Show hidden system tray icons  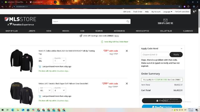pos(172,110)
